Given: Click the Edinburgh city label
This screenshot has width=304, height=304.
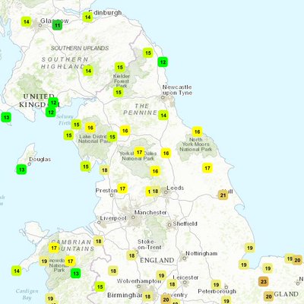Looking at the screenshot, I should click(105, 13).
